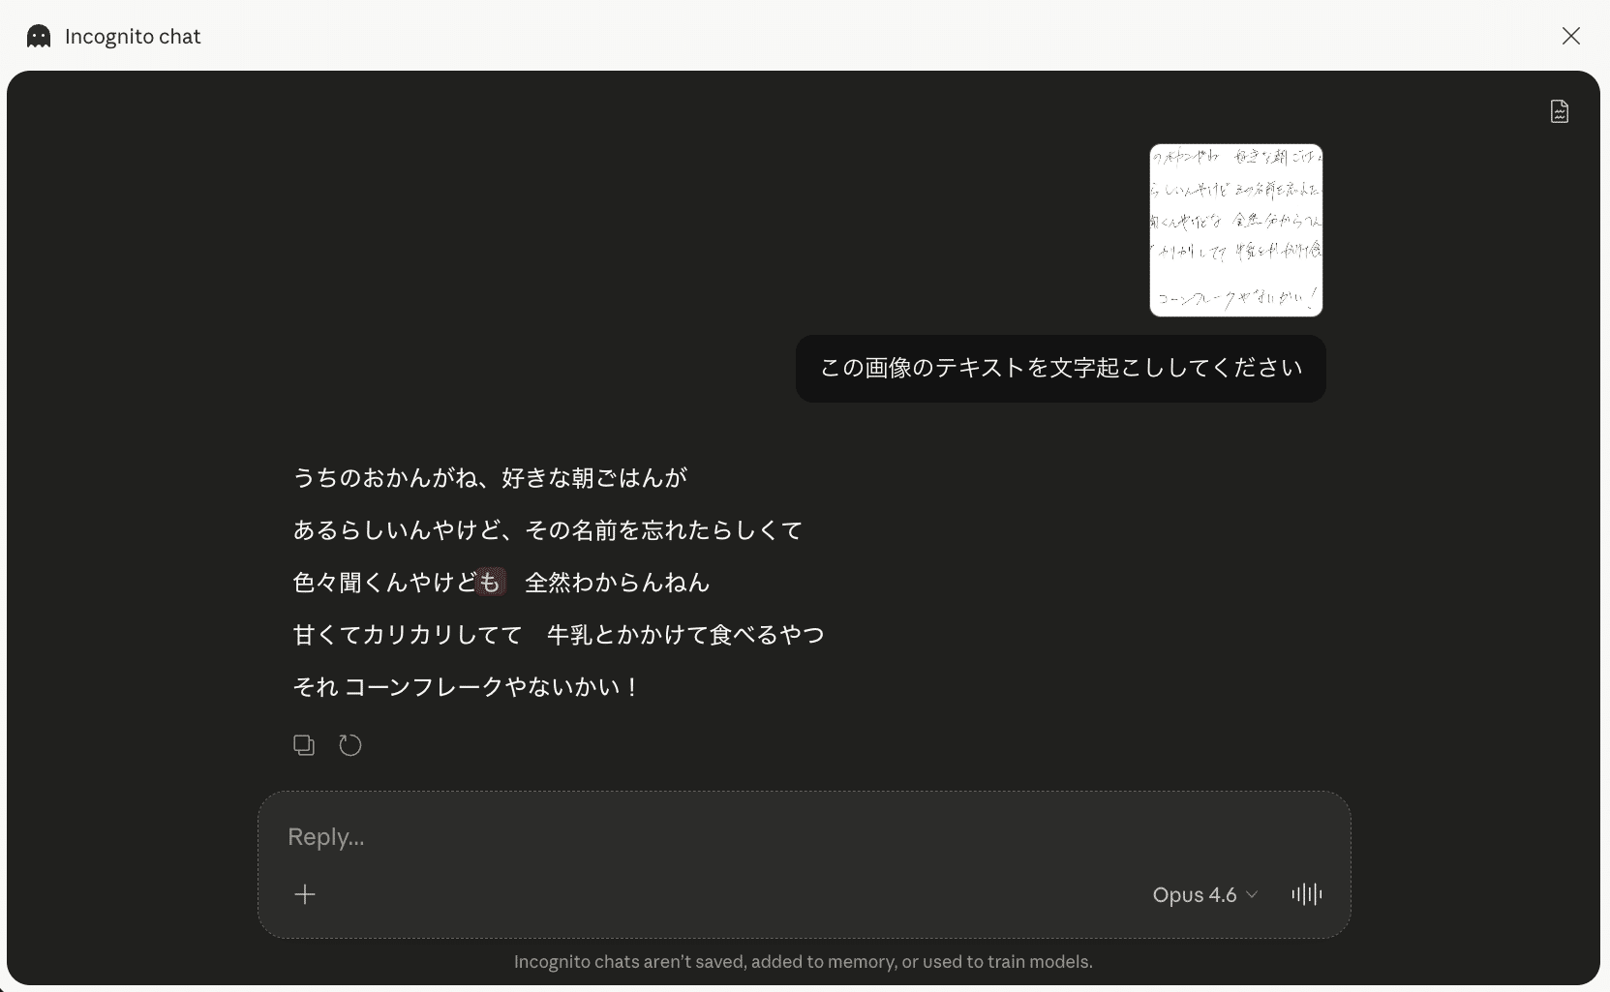This screenshot has height=992, width=1610.
Task: Open the document icon in top-right corner
Action: click(1559, 111)
